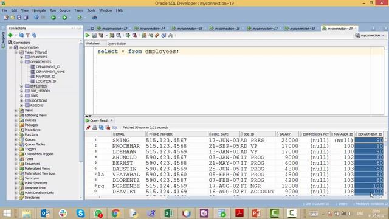Click the Open folder icon in the main toolbar

pyautogui.click(x=12, y=18)
